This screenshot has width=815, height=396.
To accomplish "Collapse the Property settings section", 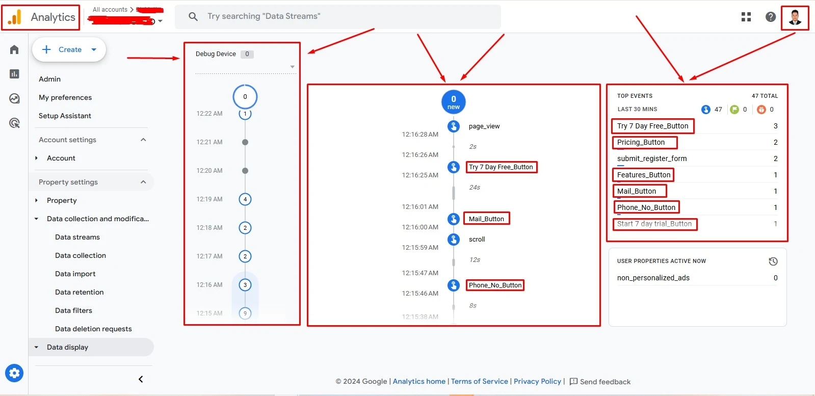I will tap(143, 182).
